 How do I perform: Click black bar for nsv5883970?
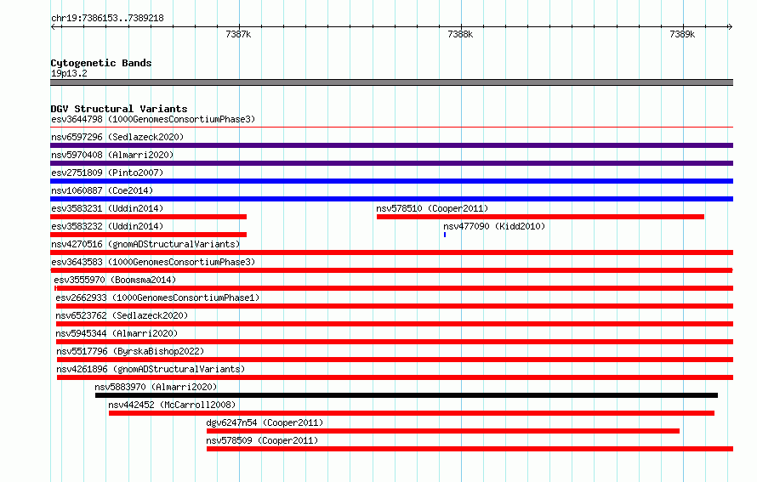pyautogui.click(x=407, y=395)
